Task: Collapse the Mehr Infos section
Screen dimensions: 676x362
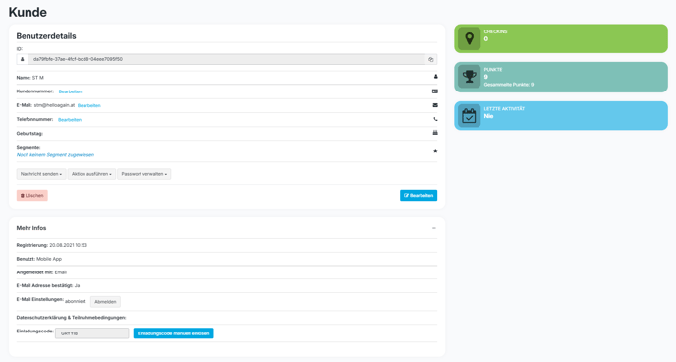Action: (434, 228)
